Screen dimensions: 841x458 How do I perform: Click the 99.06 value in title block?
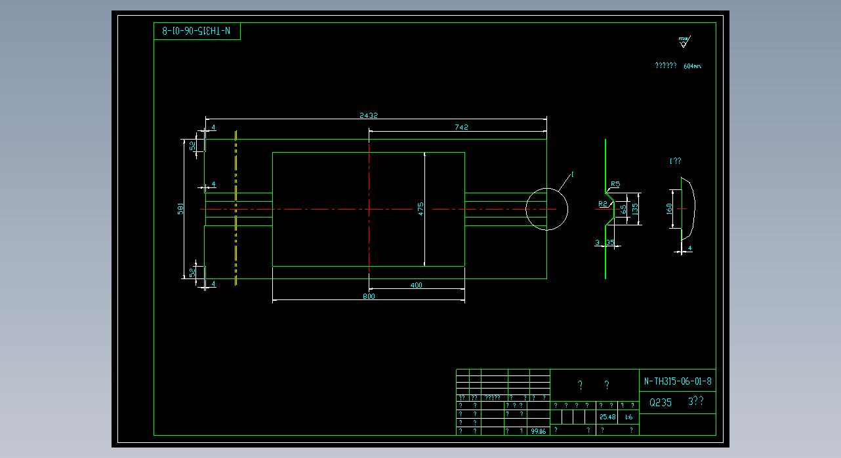[x=538, y=431]
